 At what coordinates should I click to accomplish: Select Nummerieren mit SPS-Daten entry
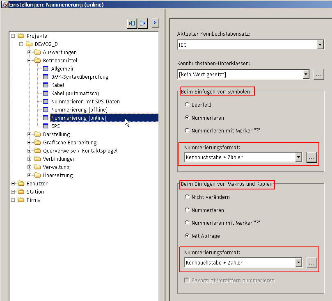(x=85, y=101)
